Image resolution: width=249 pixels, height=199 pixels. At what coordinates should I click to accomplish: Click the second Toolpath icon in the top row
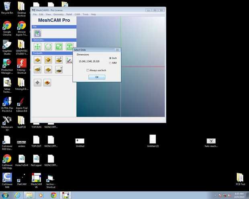point(48,60)
